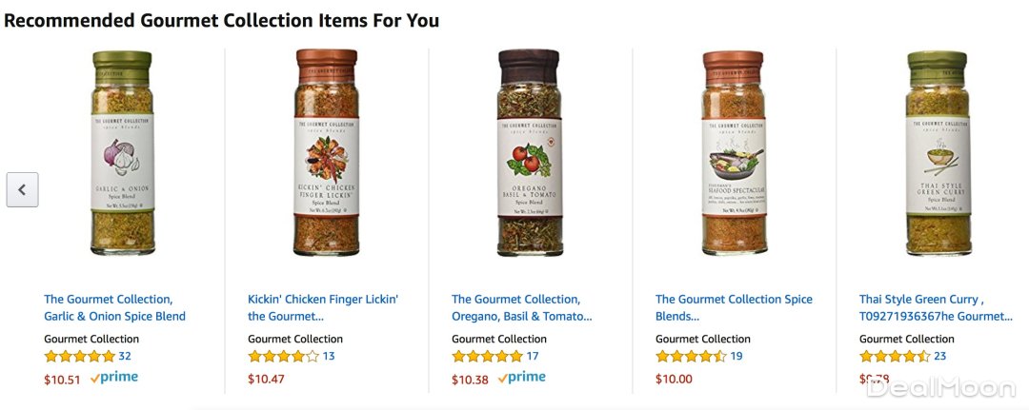
Task: Open the Oregano Basil & Tomato bottle image
Action: click(x=528, y=153)
